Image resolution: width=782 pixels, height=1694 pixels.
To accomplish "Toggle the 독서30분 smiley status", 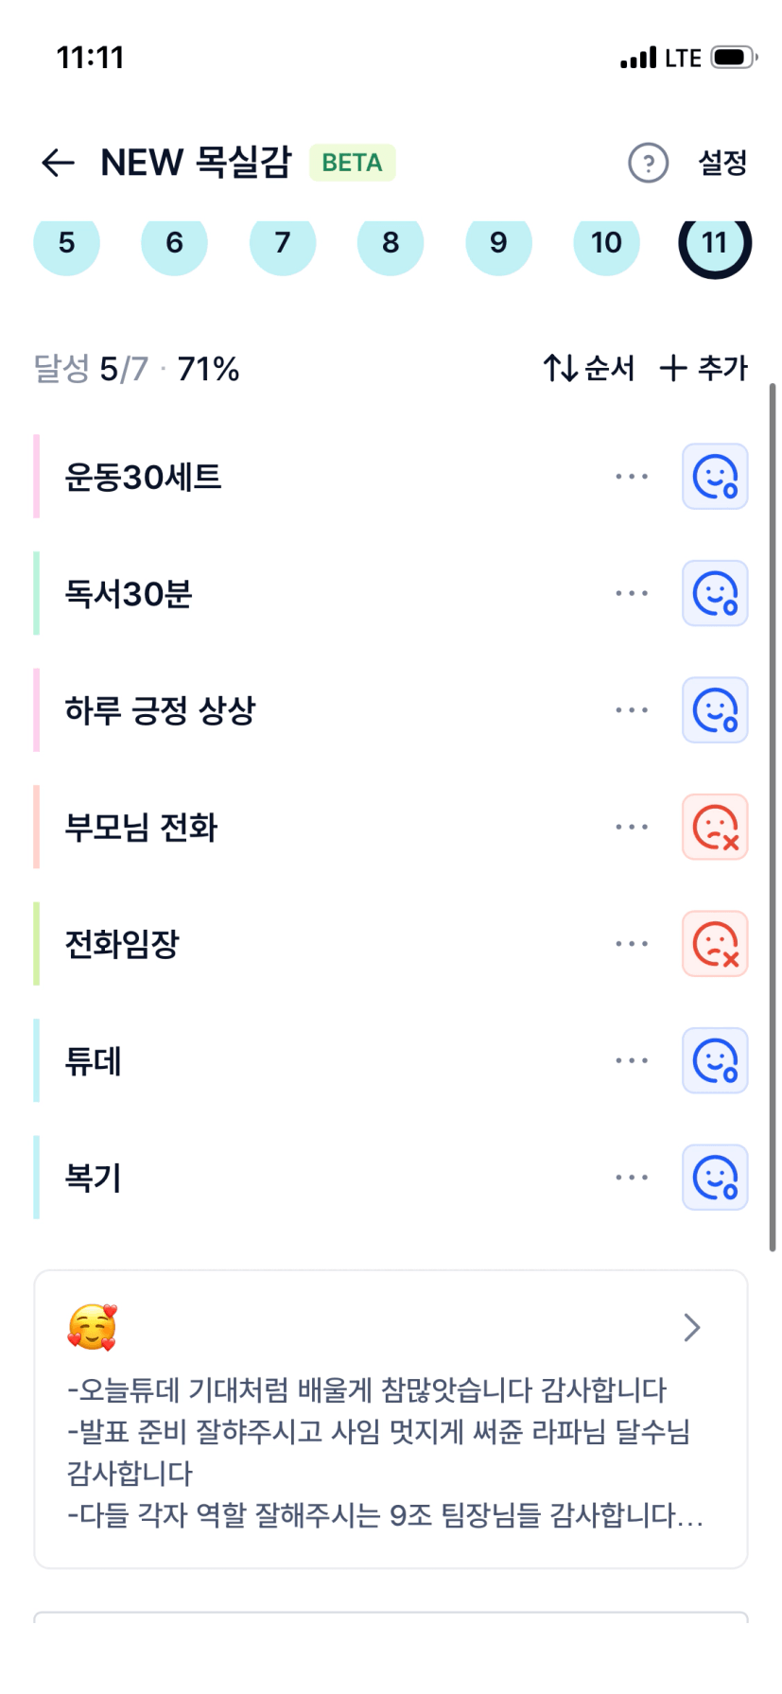I will (715, 594).
